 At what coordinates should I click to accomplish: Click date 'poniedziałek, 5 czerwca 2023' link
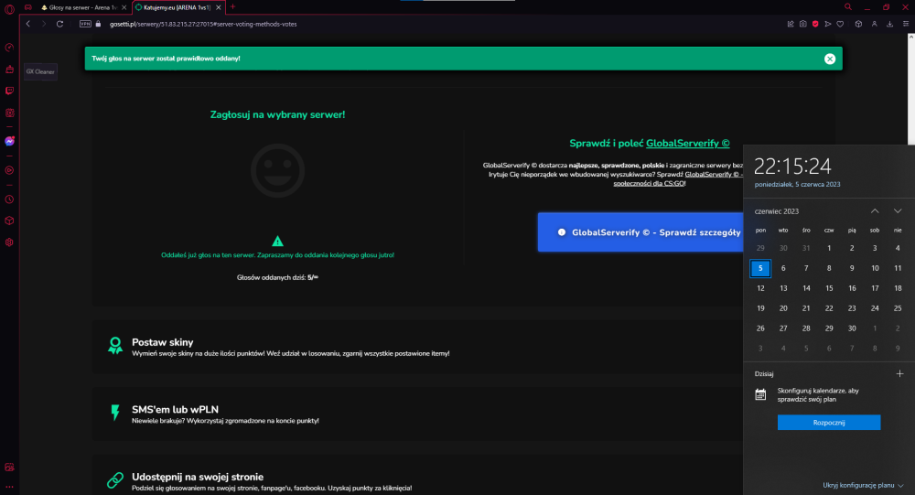pos(797,185)
